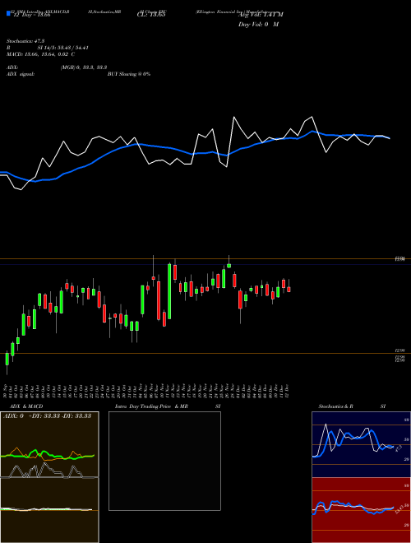This screenshot has width=411, height=543.
Task: Click the ADX indicator chart panel
Action: (x=49, y=444)
